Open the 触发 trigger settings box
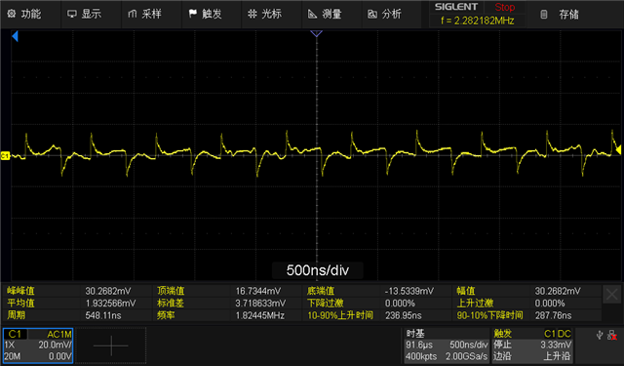This screenshot has width=624, height=366. pyautogui.click(x=532, y=346)
